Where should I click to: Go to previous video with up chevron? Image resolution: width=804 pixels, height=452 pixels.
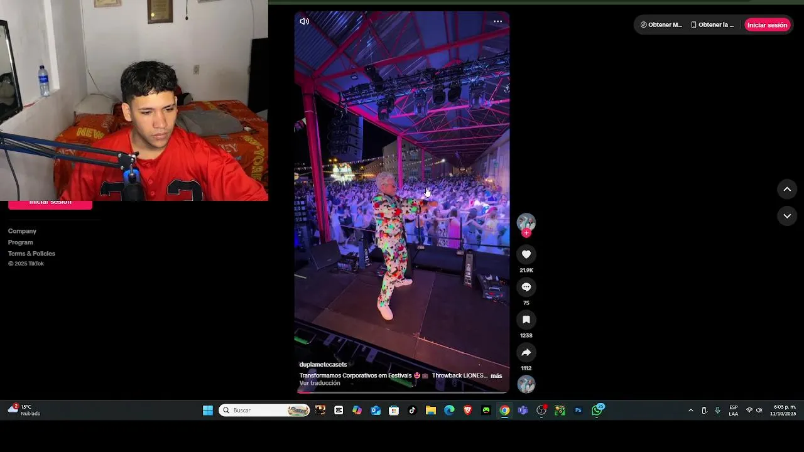pos(787,189)
